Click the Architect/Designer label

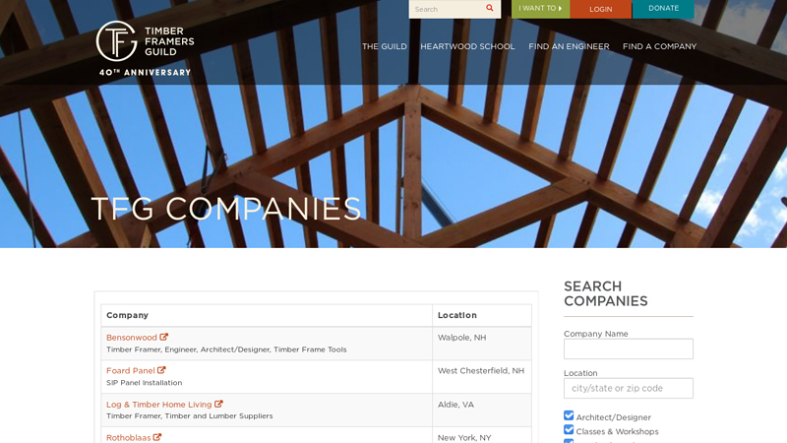point(613,417)
